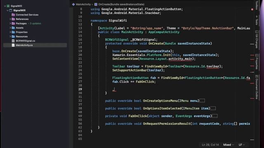Select Connected Services in solution tree
264x148 pixels.
click(x=27, y=15)
